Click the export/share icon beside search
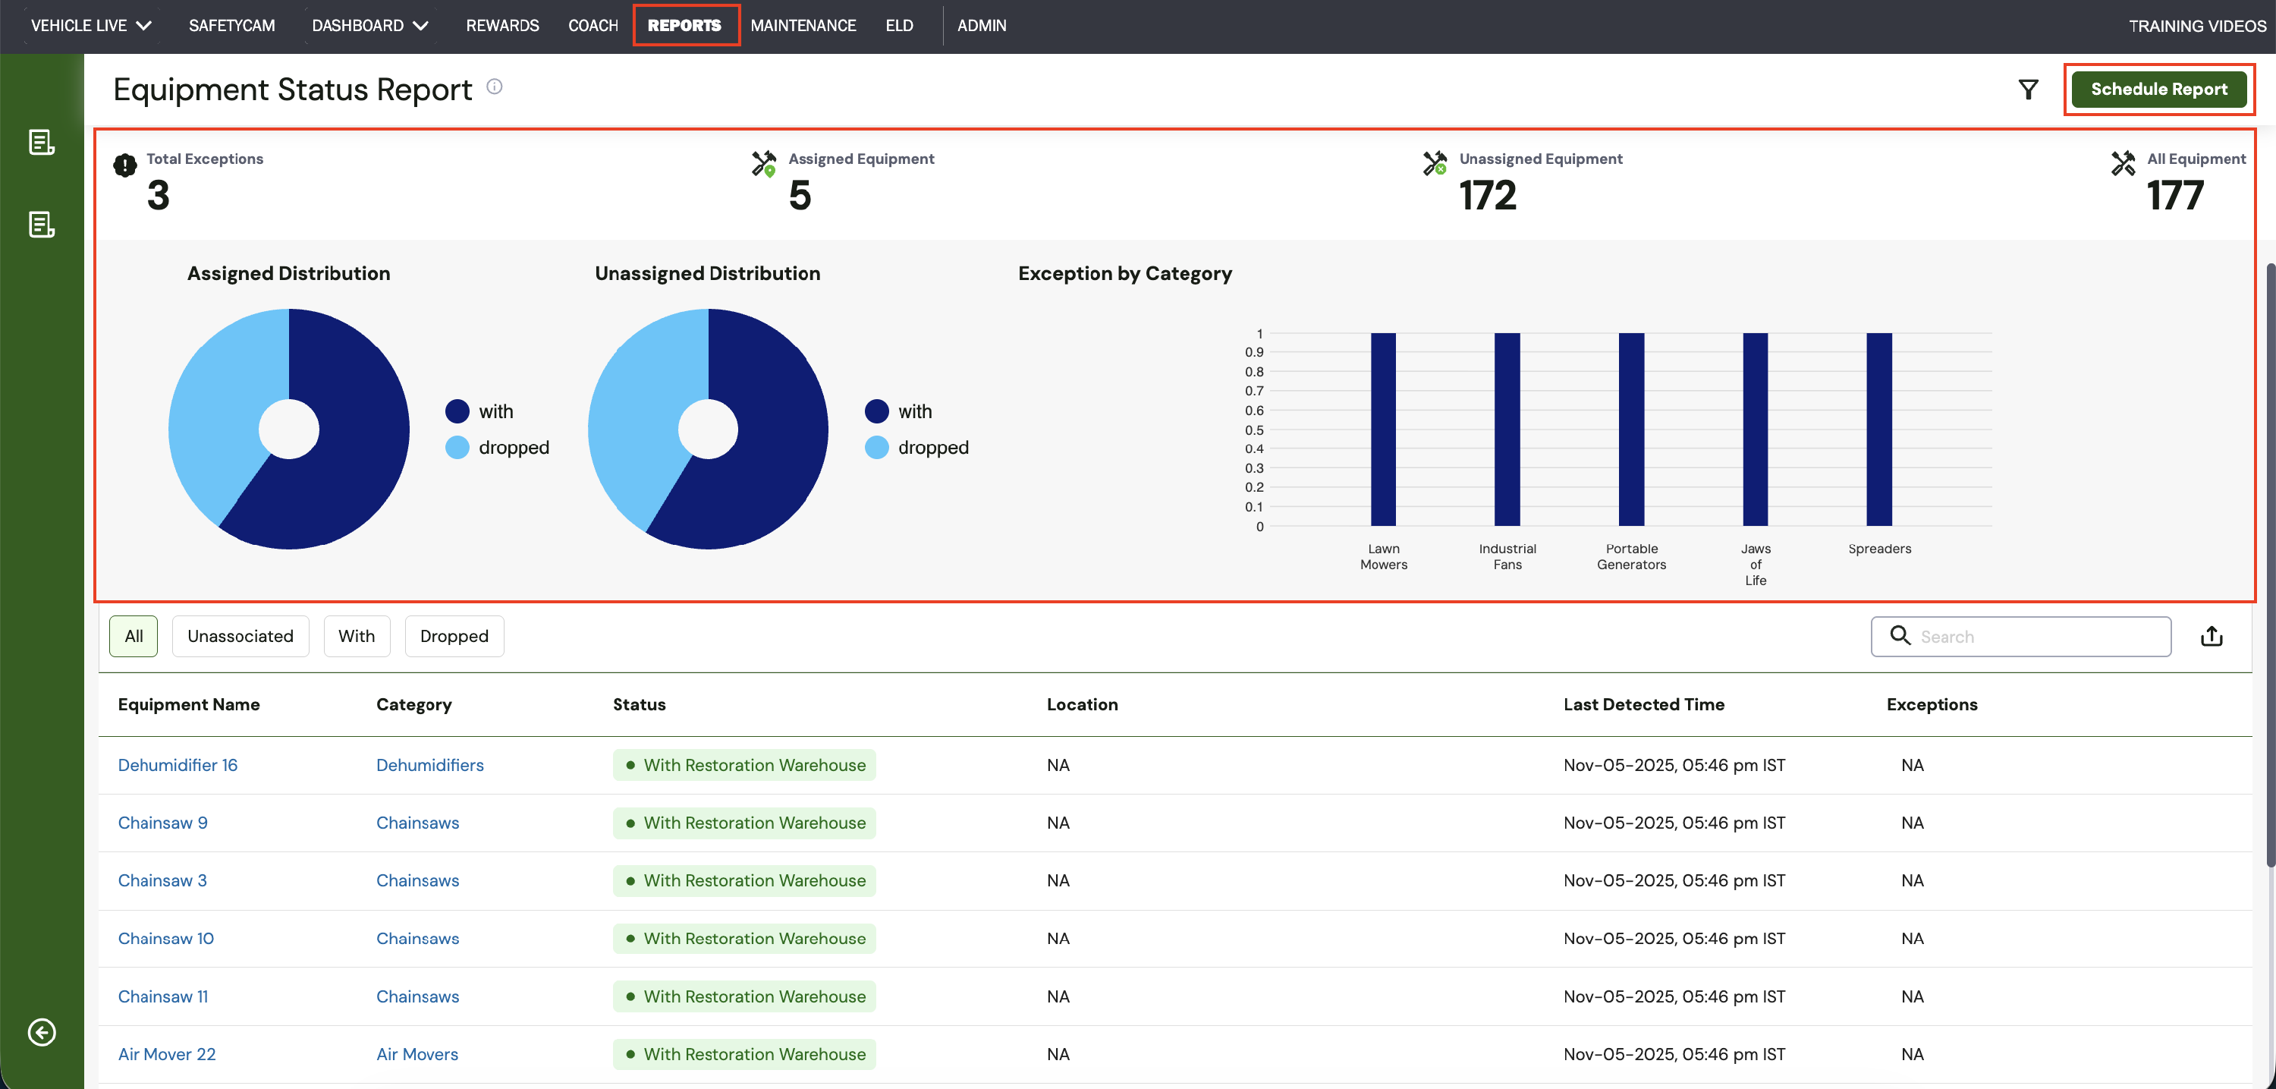The height and width of the screenshot is (1089, 2276). [x=2211, y=637]
